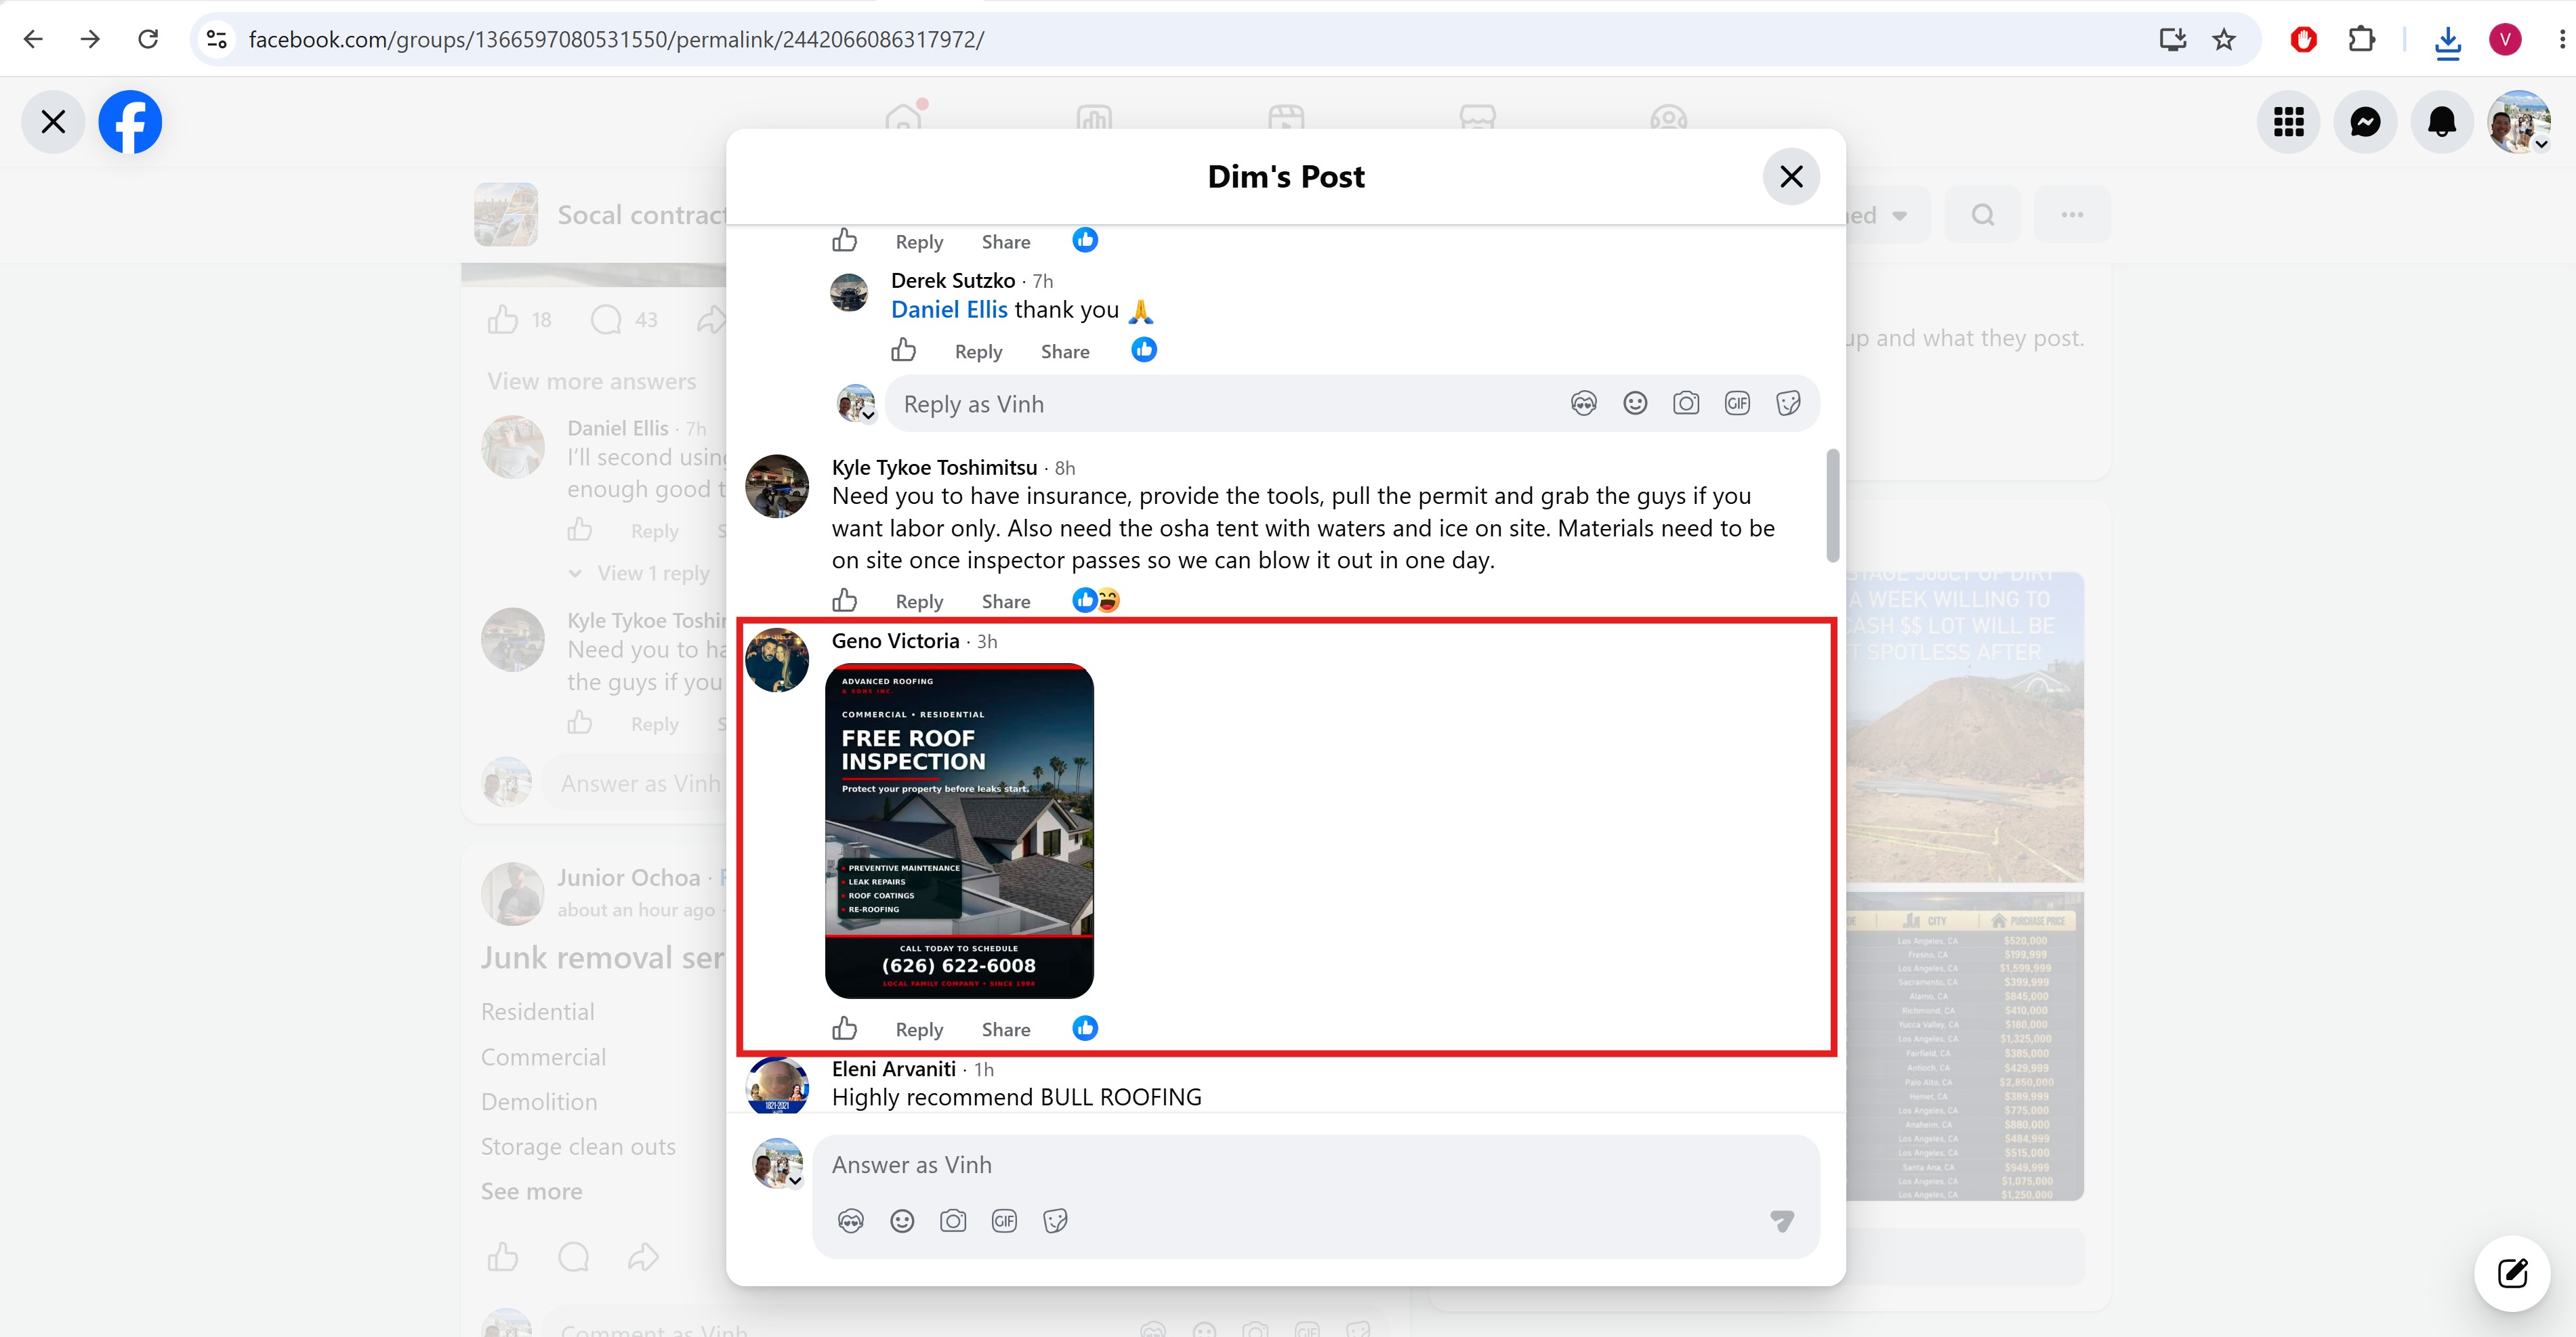The width and height of the screenshot is (2576, 1337).
Task: Click the dialog comments scrollbar
Action: point(1832,506)
